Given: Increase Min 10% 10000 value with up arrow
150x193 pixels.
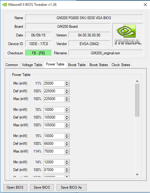Looking at the screenshot, I should (x=67, y=109).
